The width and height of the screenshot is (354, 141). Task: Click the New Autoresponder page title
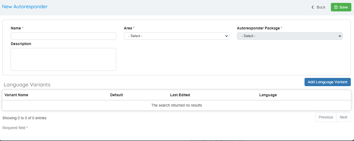(x=25, y=7)
